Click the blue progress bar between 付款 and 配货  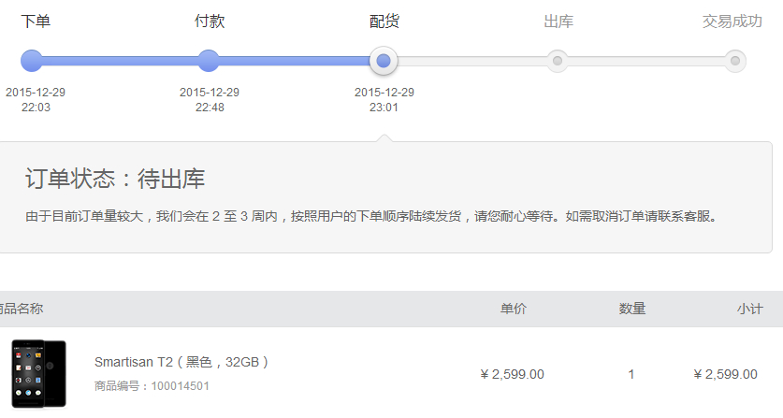coord(295,61)
